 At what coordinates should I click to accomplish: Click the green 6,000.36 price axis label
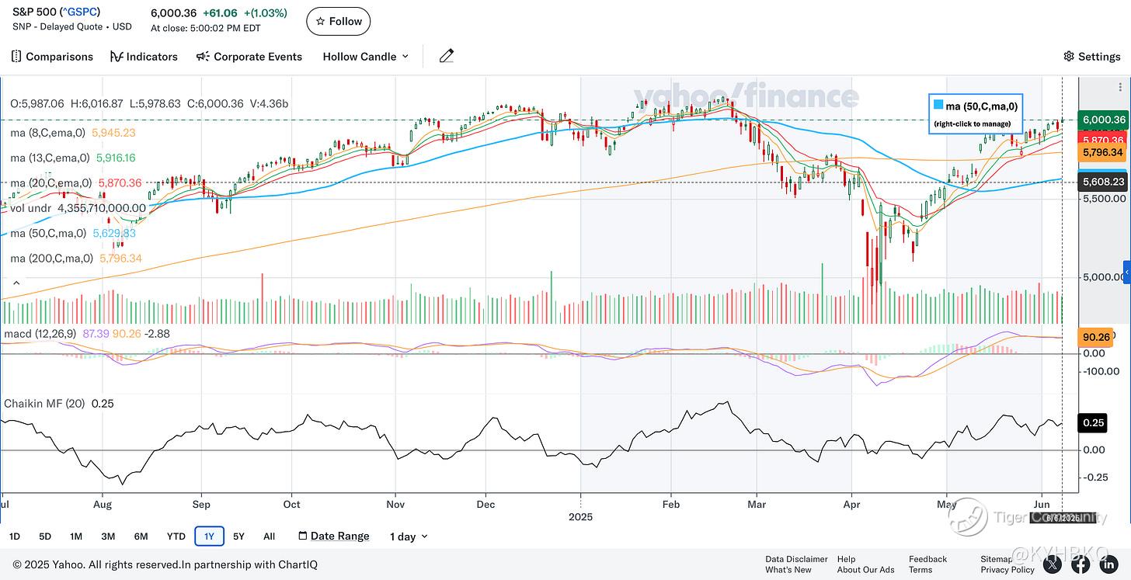[1104, 120]
